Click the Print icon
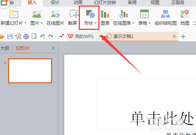Screen dimensions: 196x135 (26, 37)
